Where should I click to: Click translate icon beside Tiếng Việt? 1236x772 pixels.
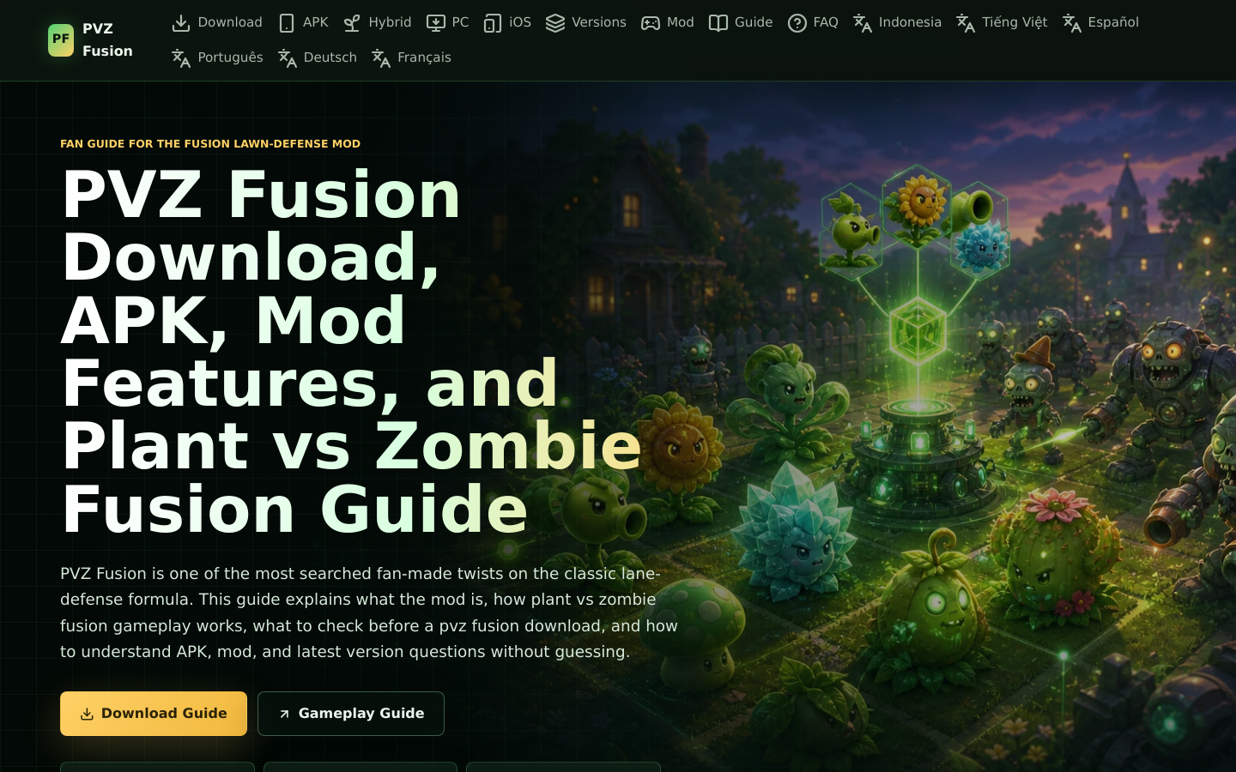click(x=966, y=23)
